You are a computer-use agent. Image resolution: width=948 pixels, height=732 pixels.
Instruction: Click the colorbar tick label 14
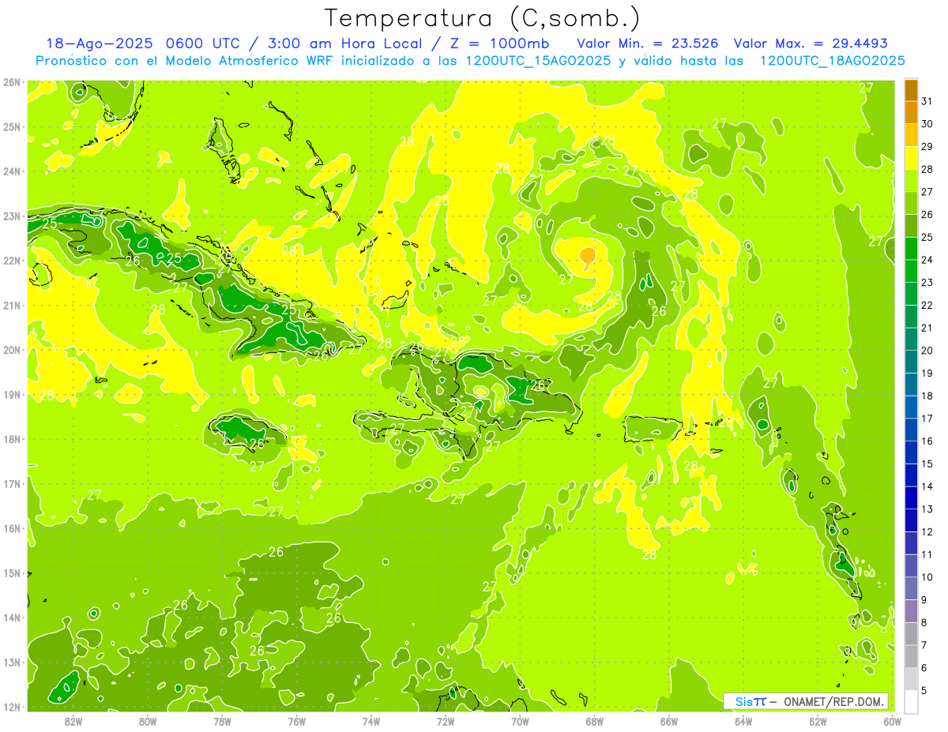click(927, 486)
